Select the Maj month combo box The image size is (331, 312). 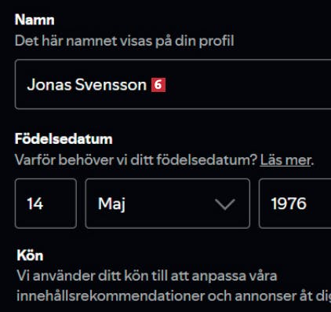[x=167, y=204]
